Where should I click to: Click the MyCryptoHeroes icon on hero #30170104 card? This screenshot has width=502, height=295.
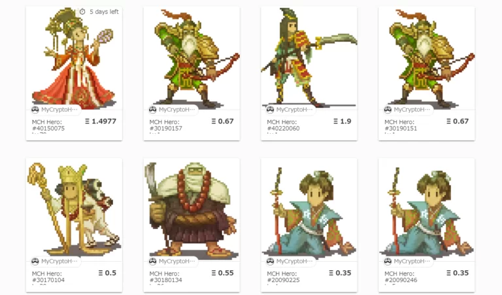(x=35, y=261)
